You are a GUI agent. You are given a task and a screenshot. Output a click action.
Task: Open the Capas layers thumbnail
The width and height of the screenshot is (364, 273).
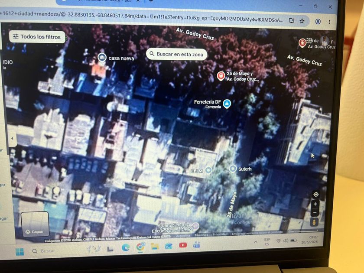tap(35, 224)
